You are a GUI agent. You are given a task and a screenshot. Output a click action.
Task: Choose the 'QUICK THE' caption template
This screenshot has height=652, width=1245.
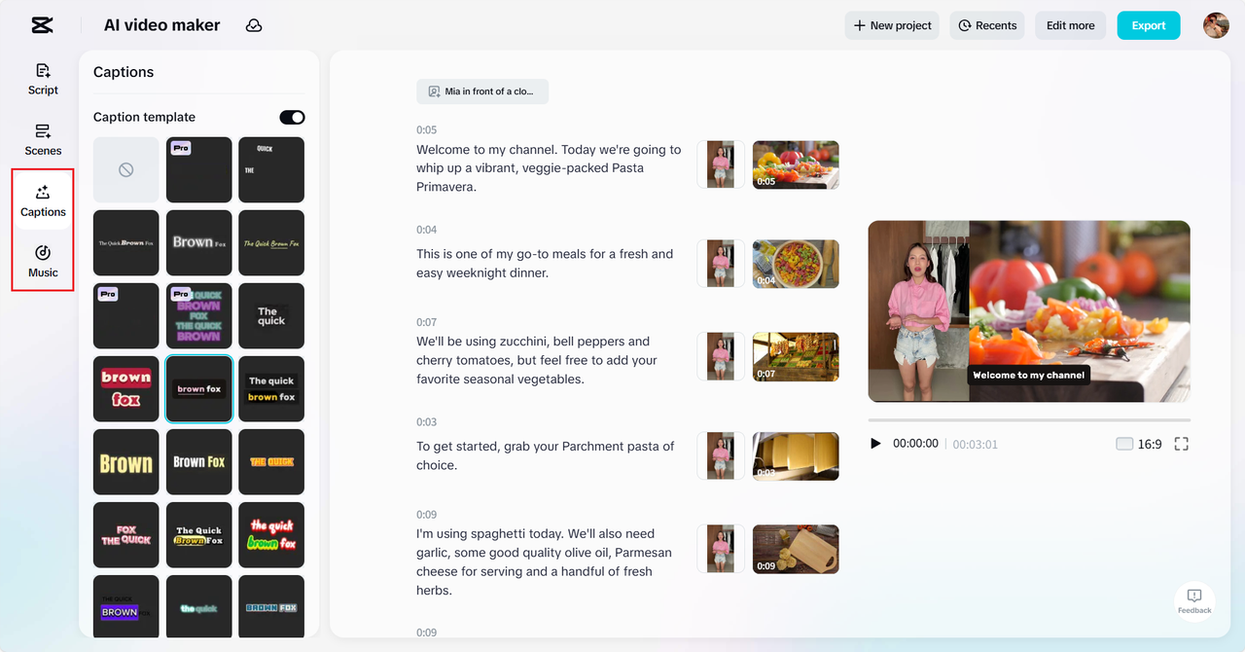(271, 169)
